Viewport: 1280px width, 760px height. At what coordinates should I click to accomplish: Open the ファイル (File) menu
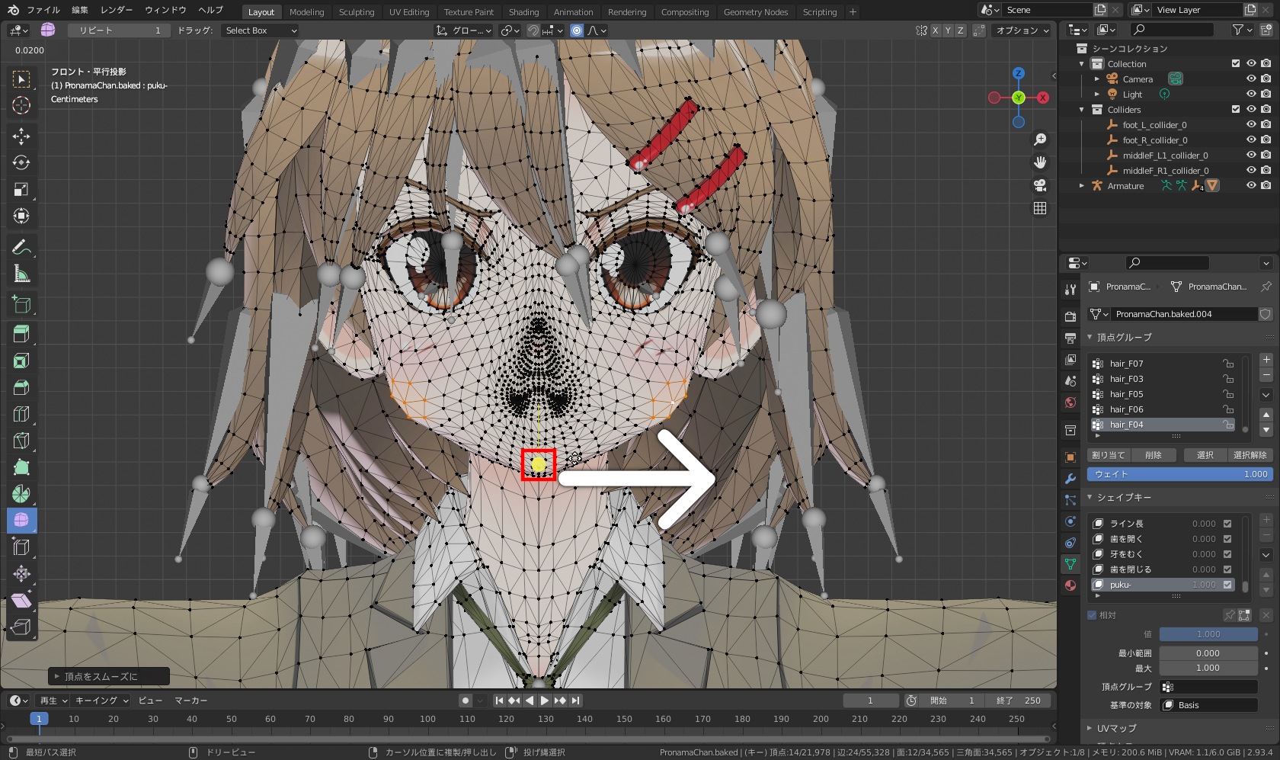click(43, 10)
